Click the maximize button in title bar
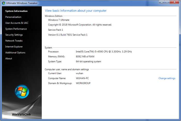The height and width of the screenshot is (121, 181). coord(167,2)
